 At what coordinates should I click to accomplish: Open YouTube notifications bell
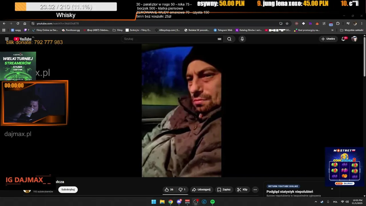(344, 39)
